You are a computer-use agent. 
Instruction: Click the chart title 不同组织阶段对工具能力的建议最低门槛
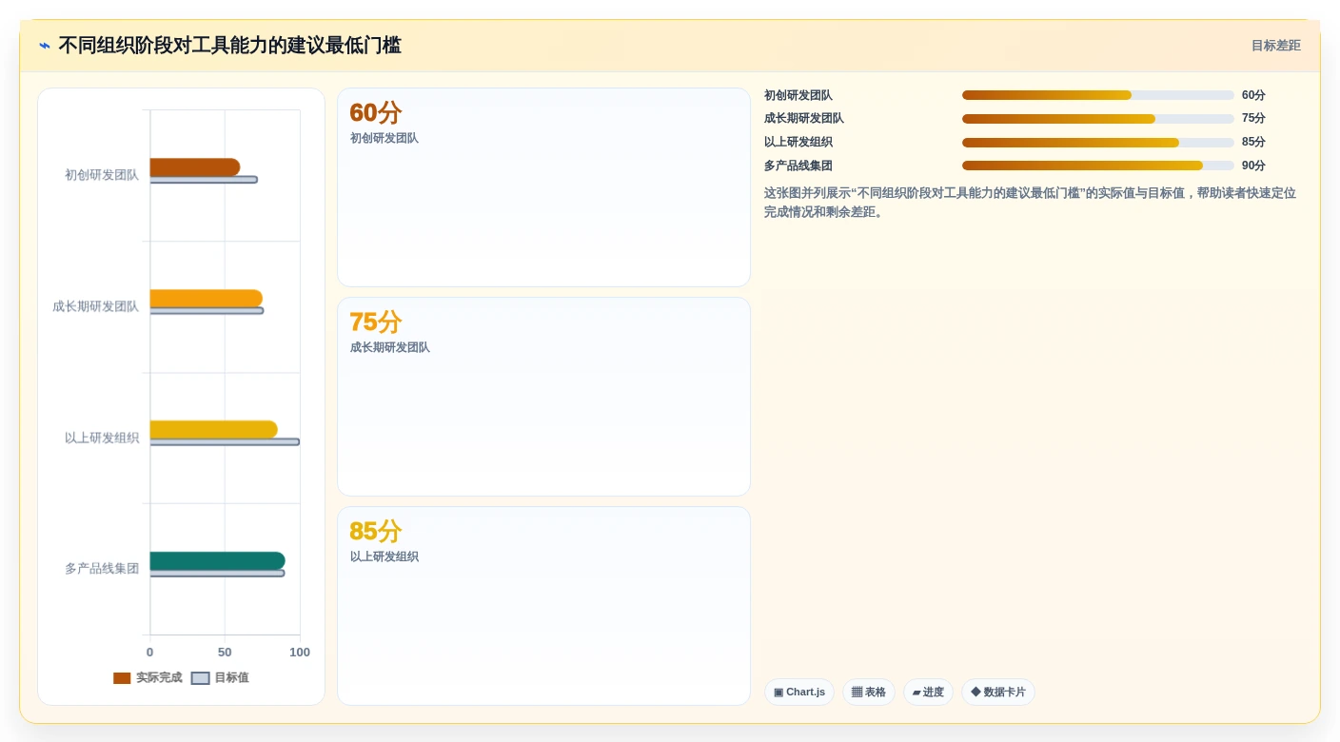[229, 46]
